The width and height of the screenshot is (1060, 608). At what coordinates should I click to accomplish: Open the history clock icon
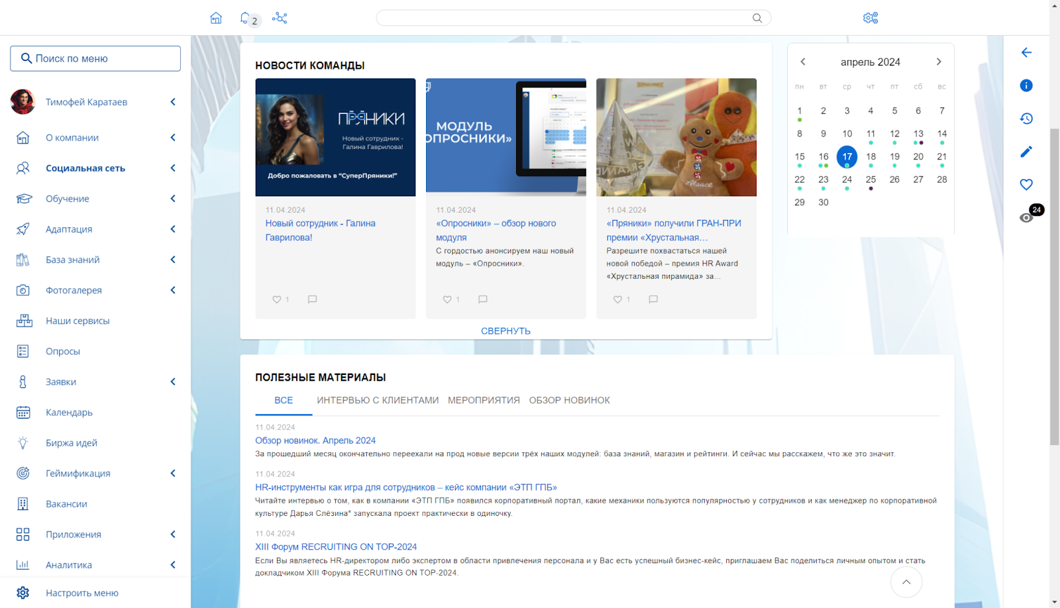(1026, 119)
